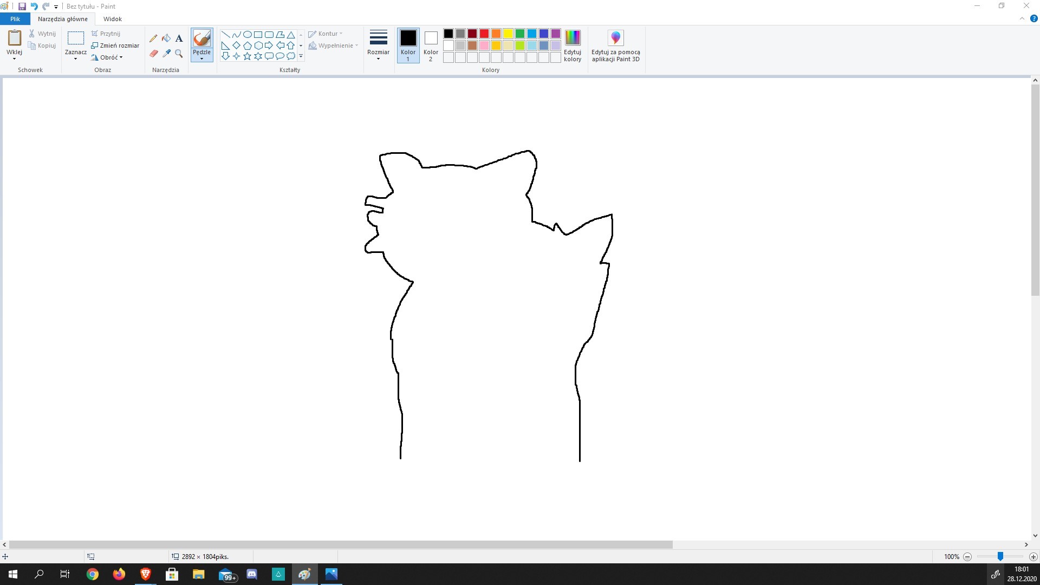This screenshot has height=585, width=1040.
Task: Open Windows Start menu
Action: [13, 574]
